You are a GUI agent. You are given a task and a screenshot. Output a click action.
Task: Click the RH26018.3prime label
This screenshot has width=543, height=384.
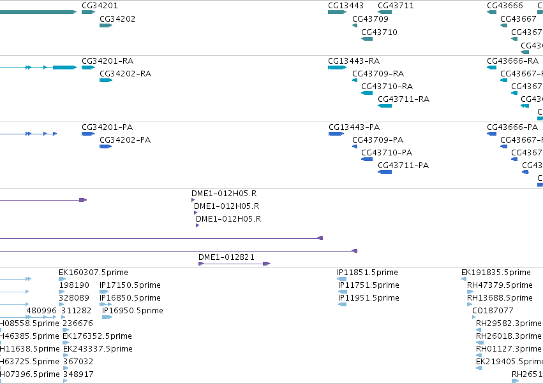(509, 336)
